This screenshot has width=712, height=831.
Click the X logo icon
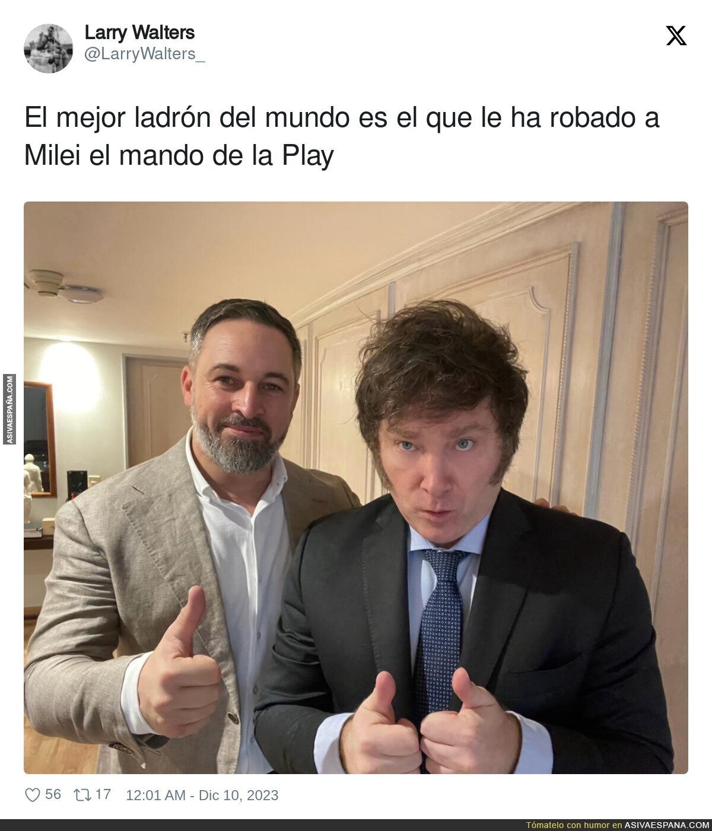(x=676, y=36)
